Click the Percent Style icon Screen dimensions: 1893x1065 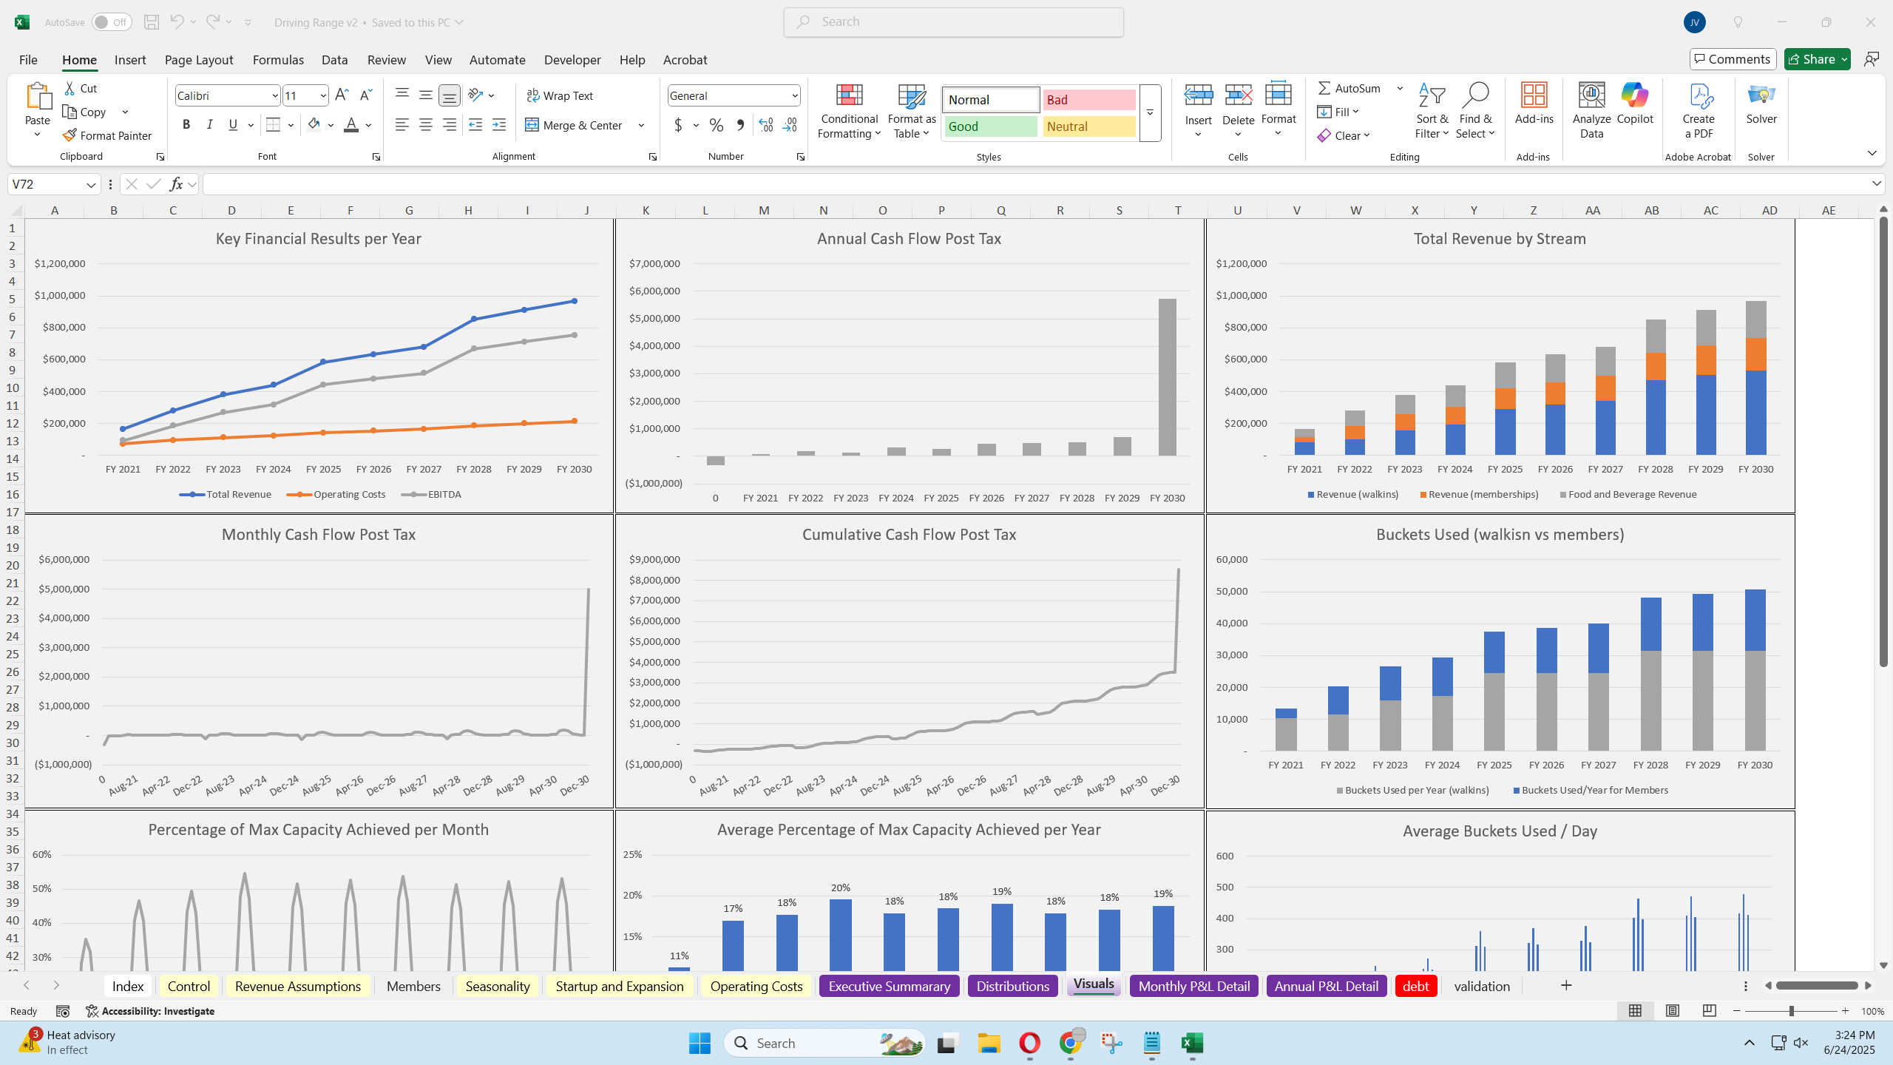point(716,125)
